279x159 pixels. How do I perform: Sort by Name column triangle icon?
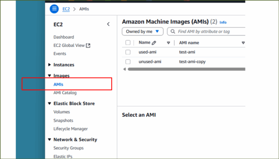(x=168, y=43)
